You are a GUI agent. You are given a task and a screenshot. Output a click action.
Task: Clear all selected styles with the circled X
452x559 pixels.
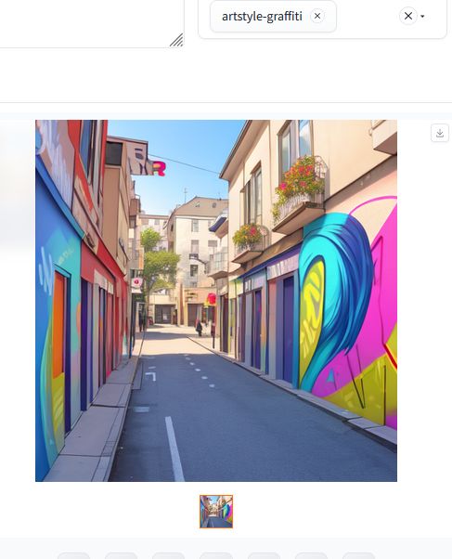coord(408,16)
